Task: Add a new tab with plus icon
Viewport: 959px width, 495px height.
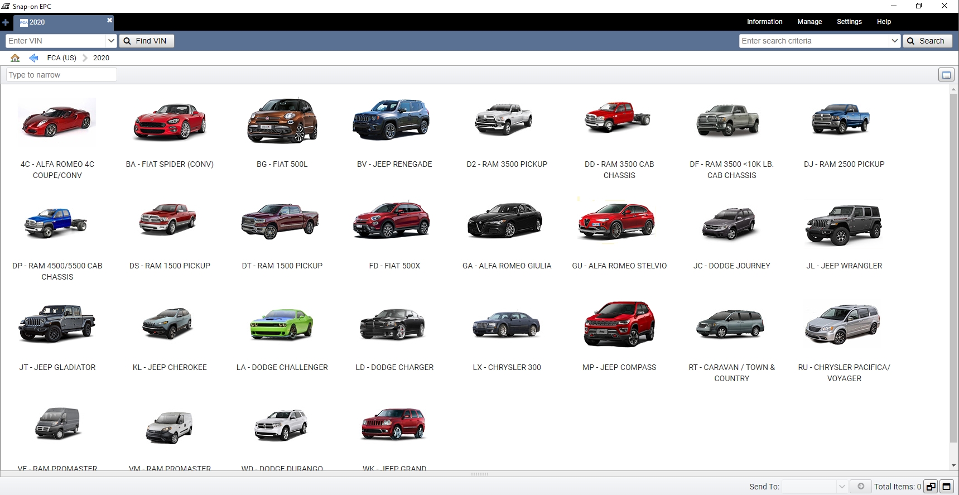Action: tap(6, 22)
